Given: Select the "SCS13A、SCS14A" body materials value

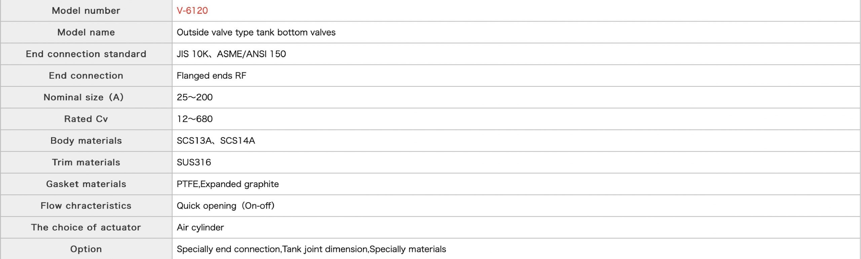Looking at the screenshot, I should point(216,141).
